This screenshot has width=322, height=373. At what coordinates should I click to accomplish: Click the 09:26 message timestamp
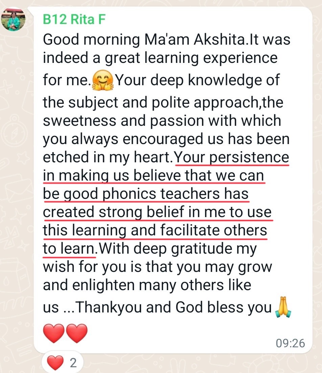(290, 343)
